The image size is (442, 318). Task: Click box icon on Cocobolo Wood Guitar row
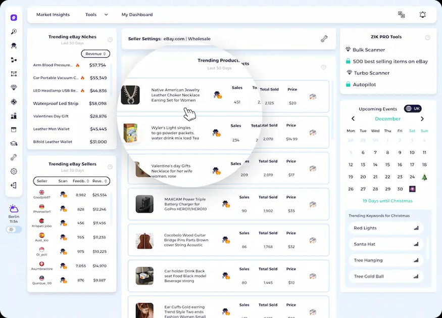[313, 241]
